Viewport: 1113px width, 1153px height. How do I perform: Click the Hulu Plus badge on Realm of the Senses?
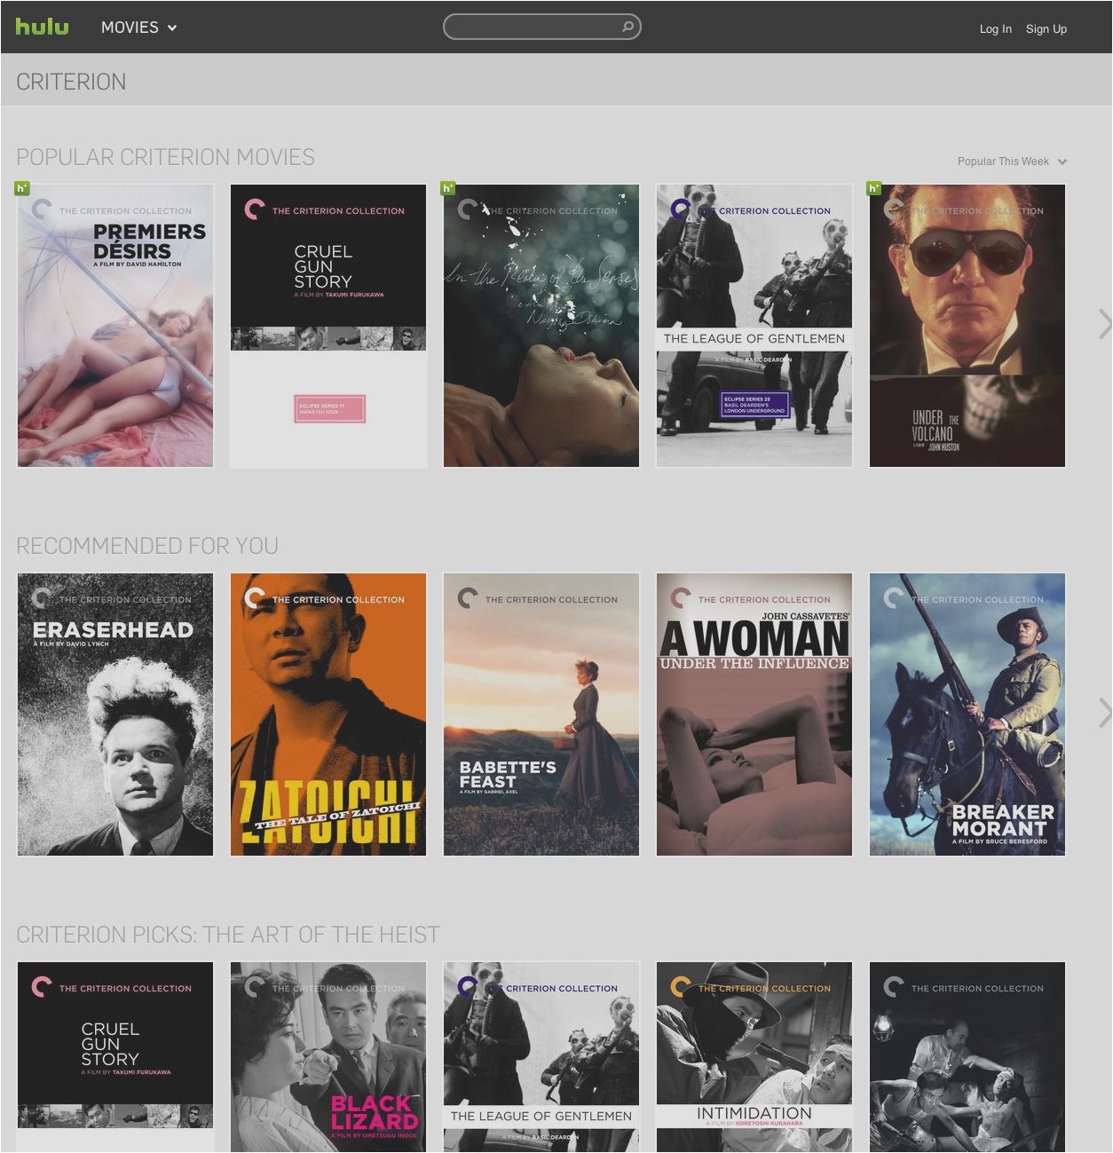(448, 187)
